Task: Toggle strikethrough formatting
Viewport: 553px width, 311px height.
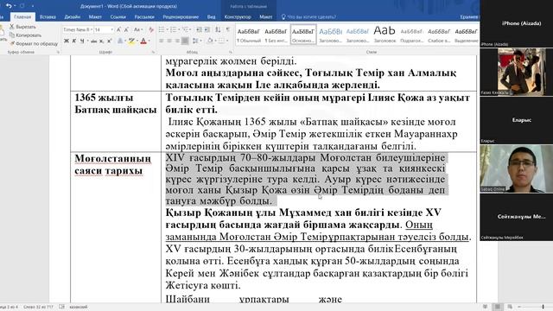Action: (x=93, y=41)
